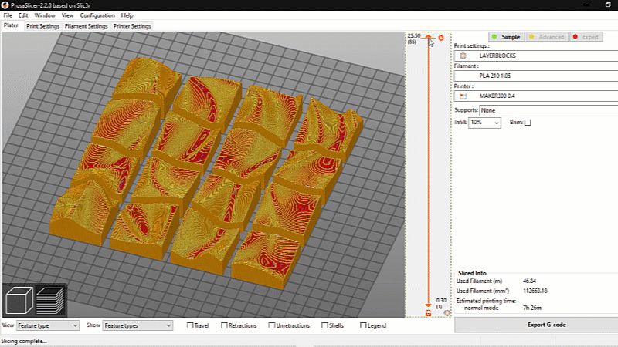Switch to the Filament Settings tab

point(87,26)
